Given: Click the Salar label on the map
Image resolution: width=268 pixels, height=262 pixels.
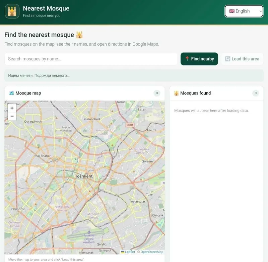Looking at the screenshot, I should click(x=142, y=110).
